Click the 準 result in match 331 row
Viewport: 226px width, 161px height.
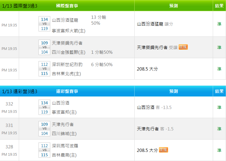219,129
